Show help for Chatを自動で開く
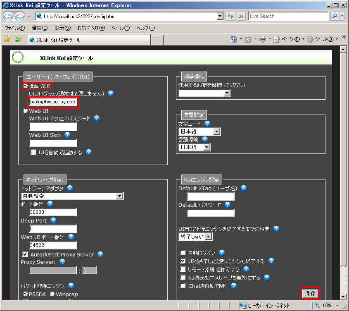The height and width of the screenshot is (311, 349). point(234,286)
